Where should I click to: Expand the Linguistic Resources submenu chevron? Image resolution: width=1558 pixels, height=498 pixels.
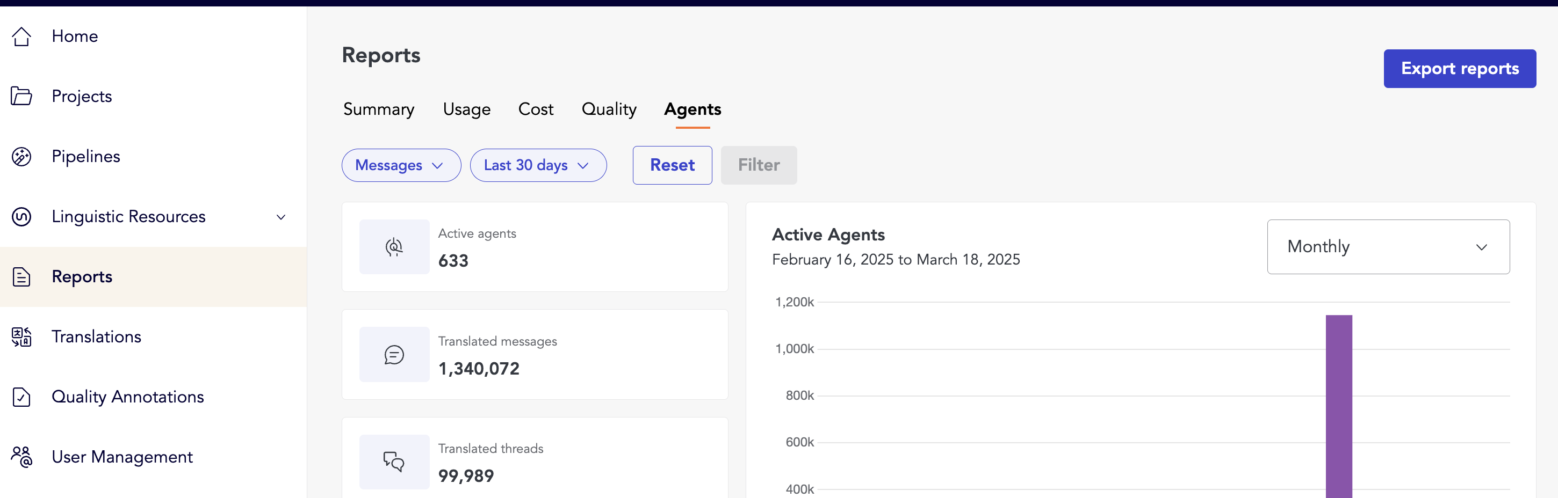point(280,217)
